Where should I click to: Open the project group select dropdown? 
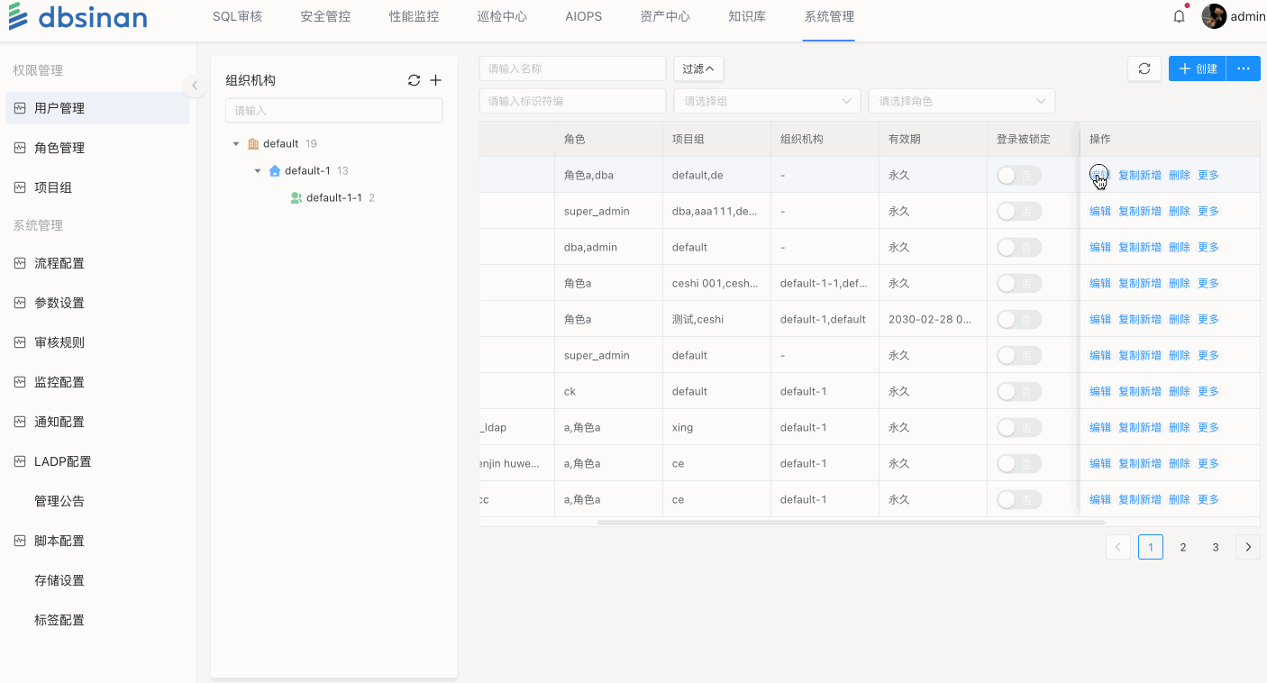(767, 101)
